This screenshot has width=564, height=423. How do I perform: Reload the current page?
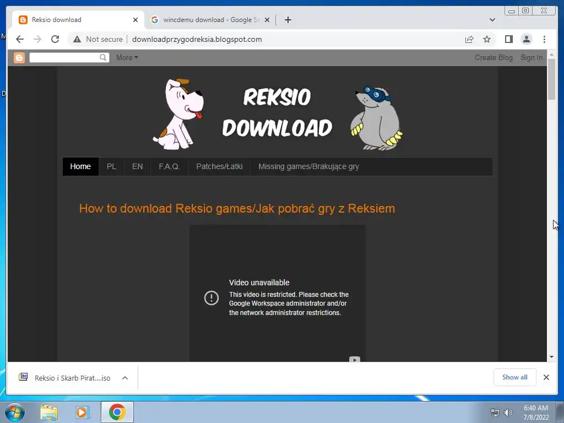(55, 39)
